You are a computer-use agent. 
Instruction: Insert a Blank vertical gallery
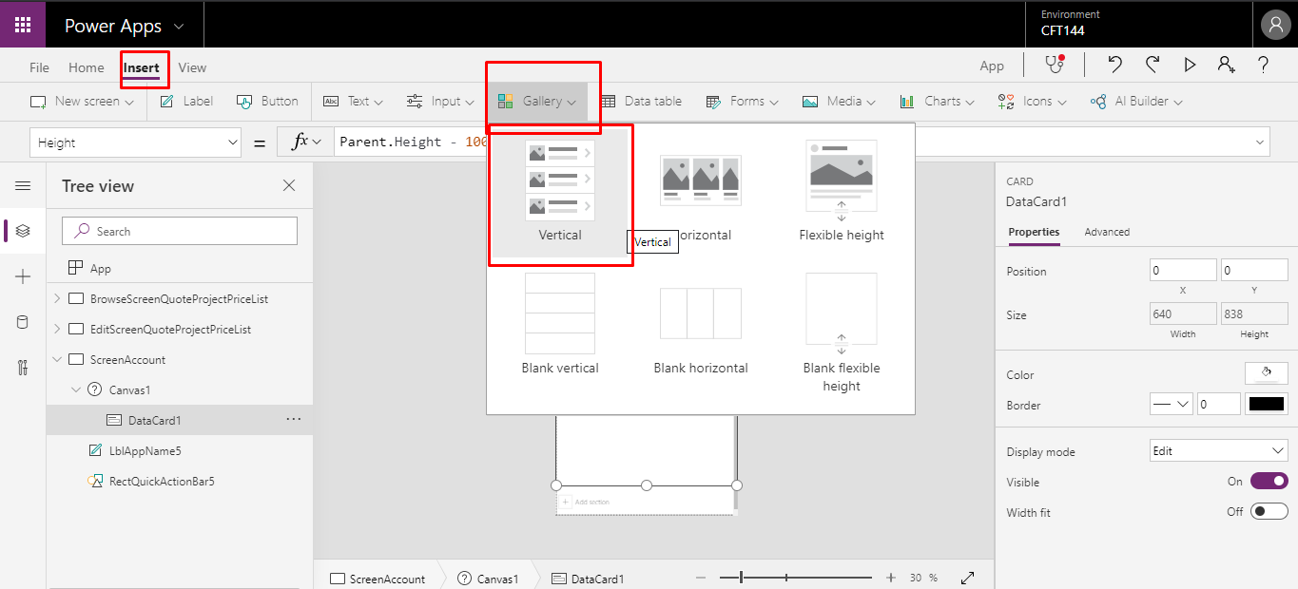pyautogui.click(x=560, y=324)
